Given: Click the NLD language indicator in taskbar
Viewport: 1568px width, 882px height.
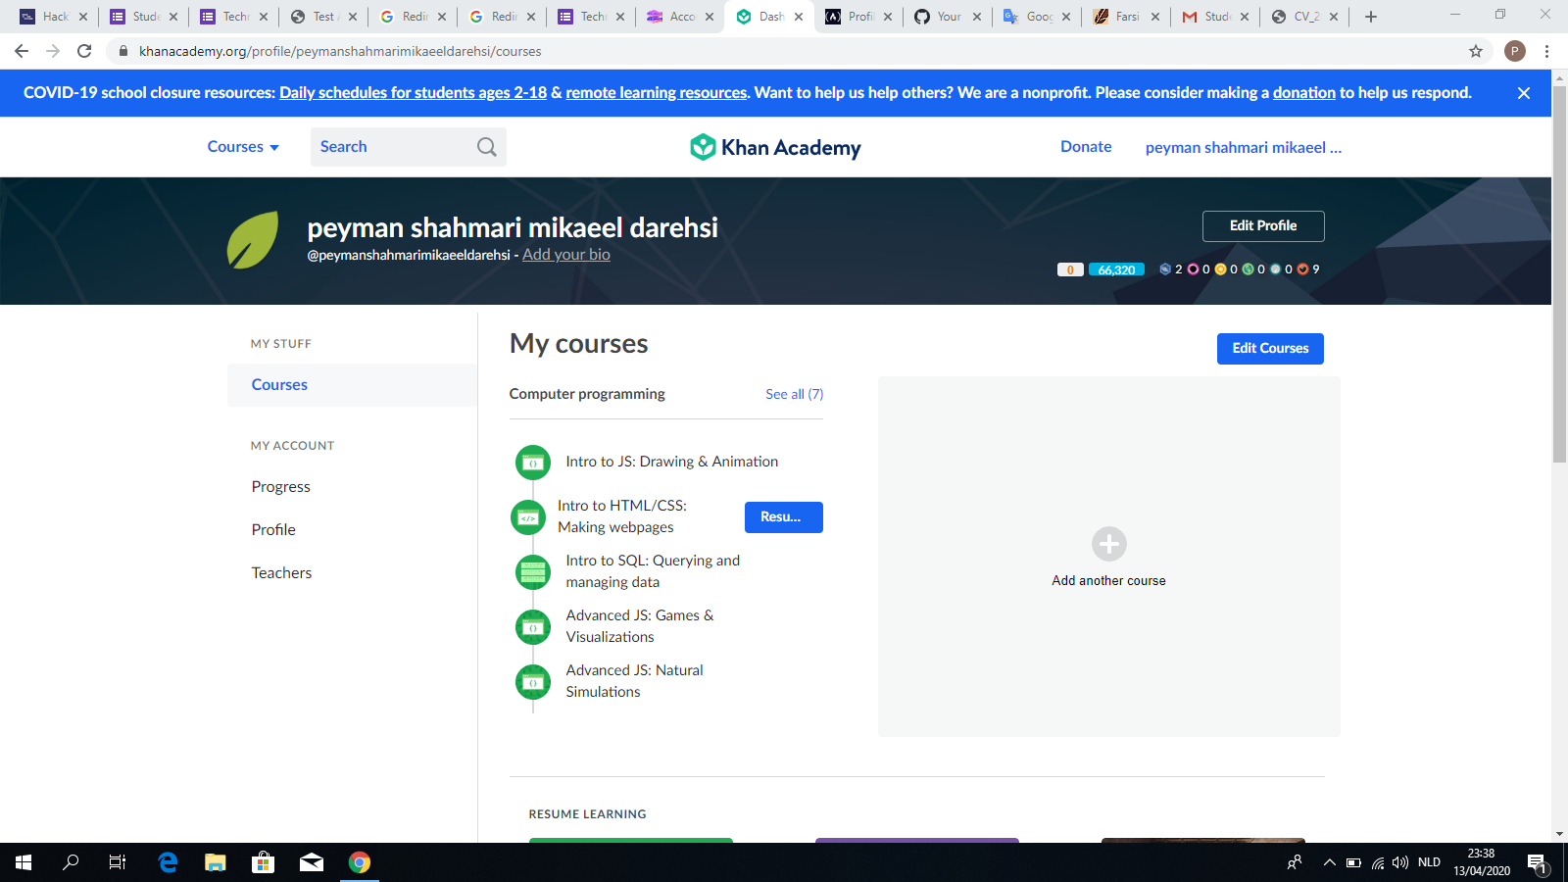Looking at the screenshot, I should (x=1429, y=862).
